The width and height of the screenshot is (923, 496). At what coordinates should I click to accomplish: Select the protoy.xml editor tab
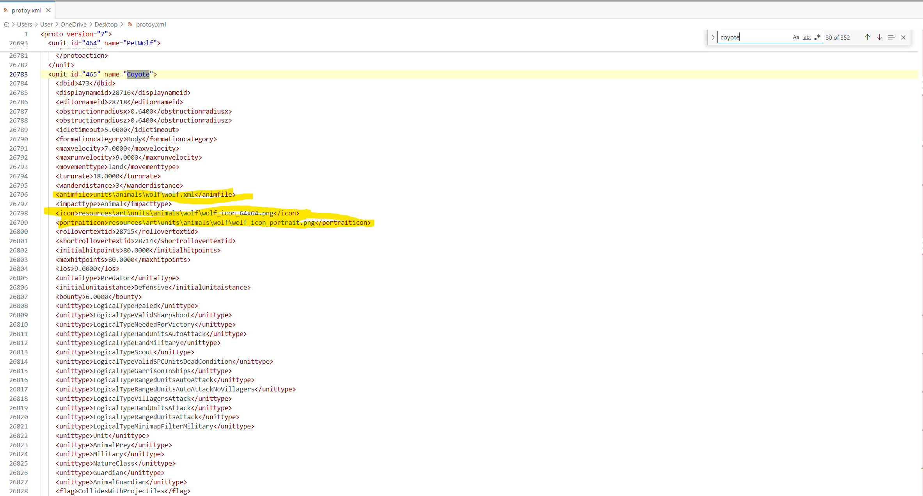click(27, 10)
